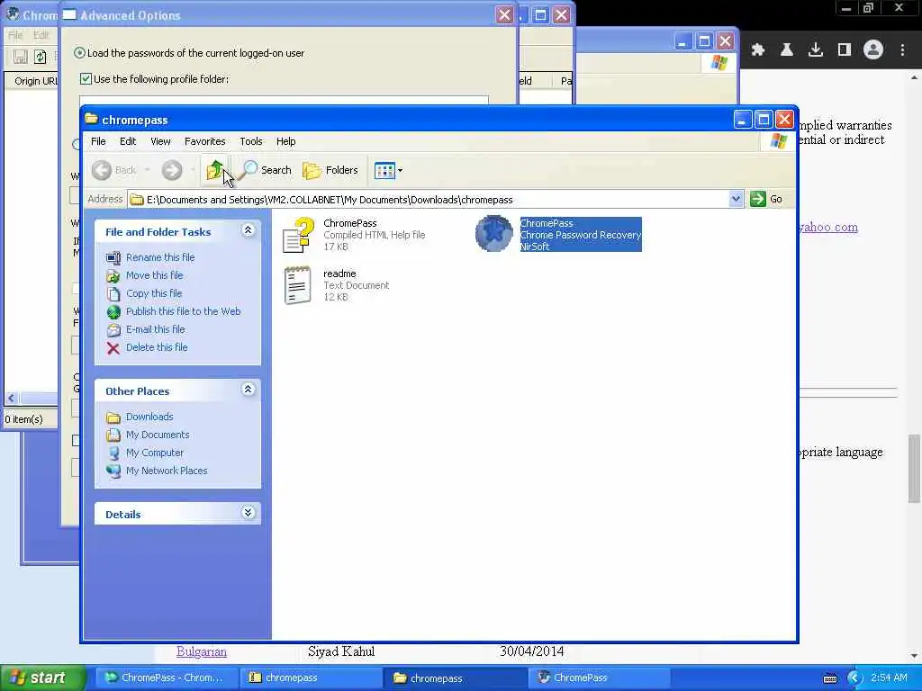
Task: Click Move this file task
Action: (x=154, y=275)
